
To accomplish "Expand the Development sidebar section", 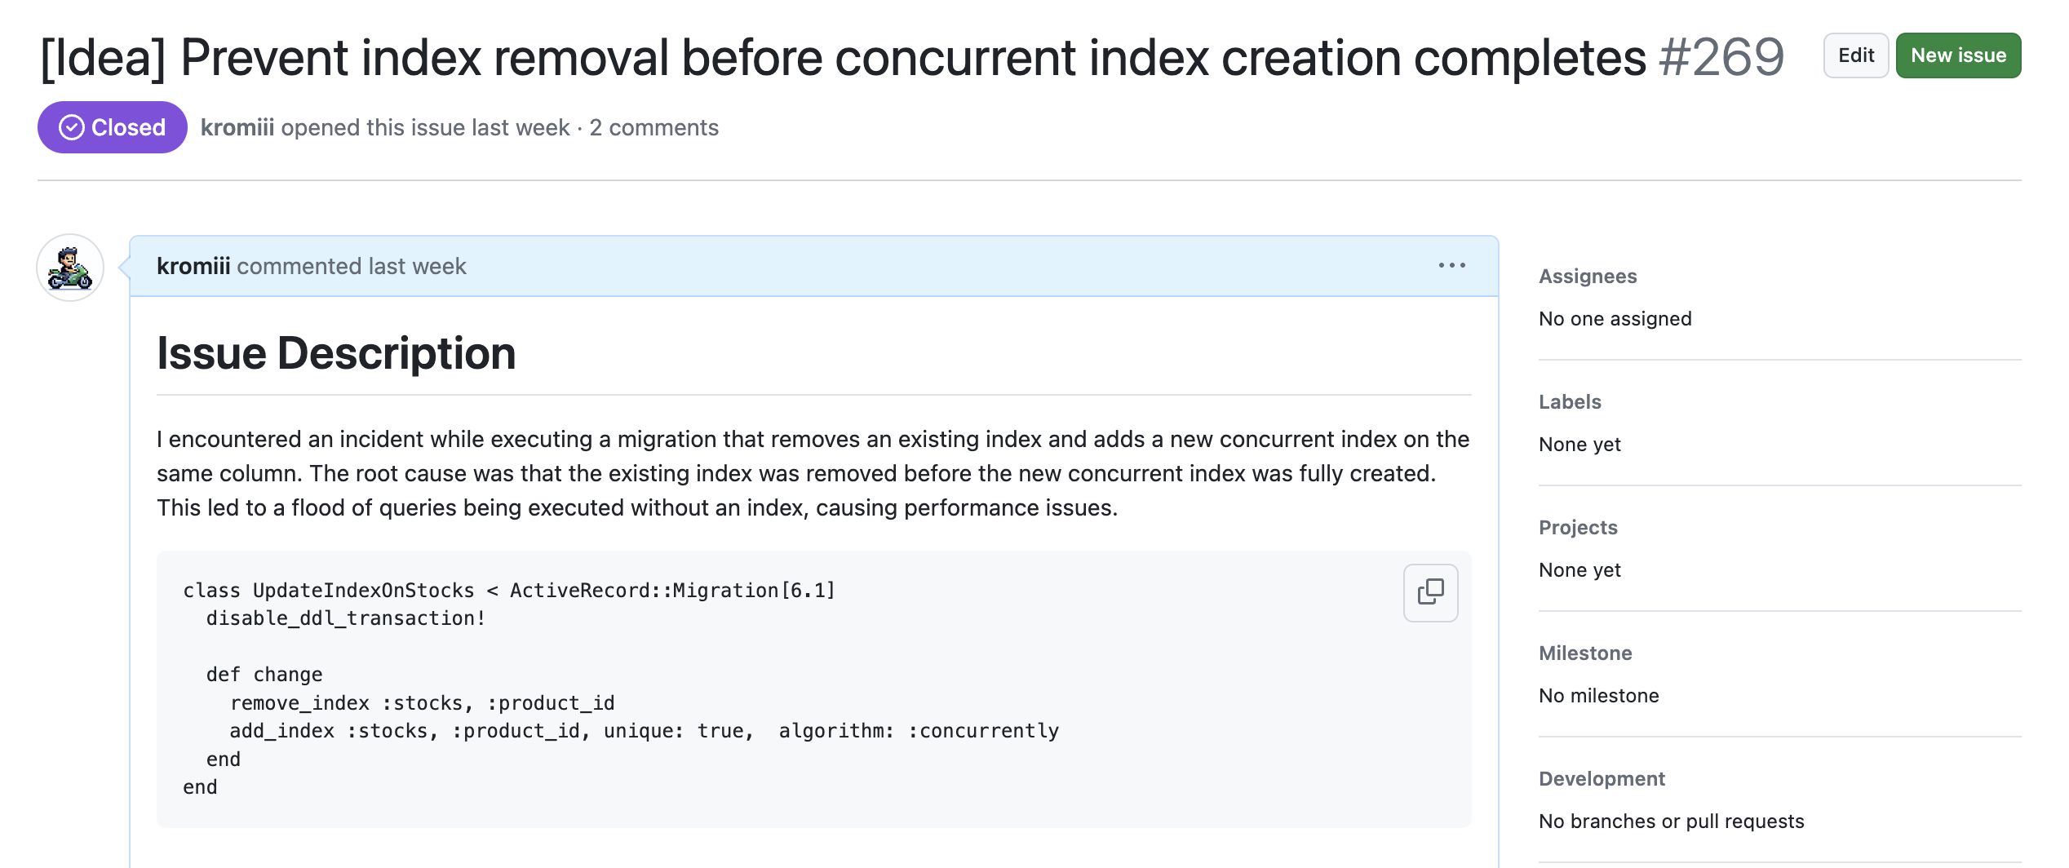I will point(1601,779).
